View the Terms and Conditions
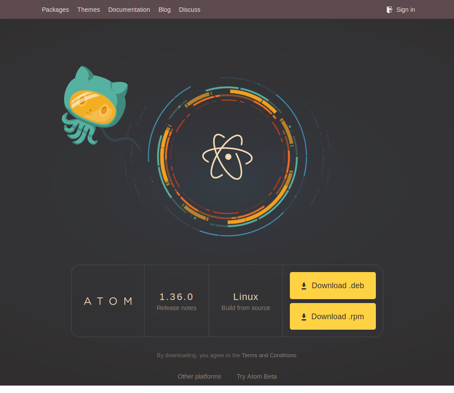This screenshot has width=454, height=393. (x=269, y=355)
